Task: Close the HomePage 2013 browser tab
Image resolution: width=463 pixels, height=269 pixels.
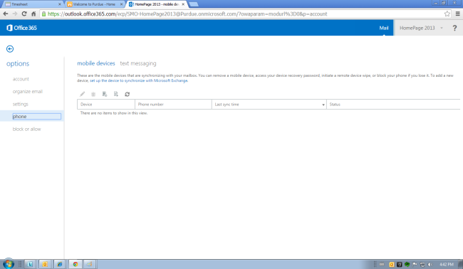Action: pyautogui.click(x=183, y=4)
